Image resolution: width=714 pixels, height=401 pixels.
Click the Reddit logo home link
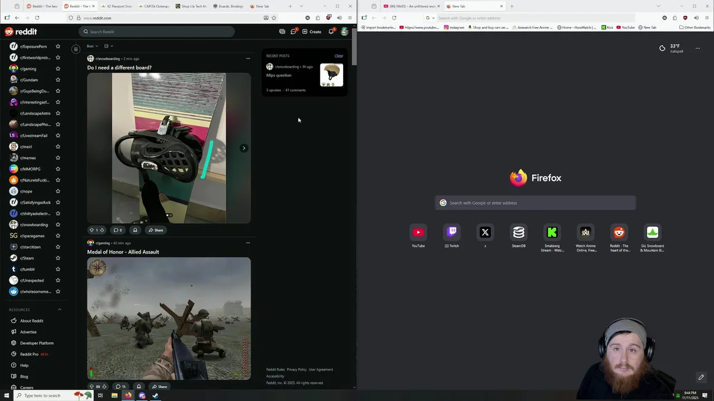[21, 32]
